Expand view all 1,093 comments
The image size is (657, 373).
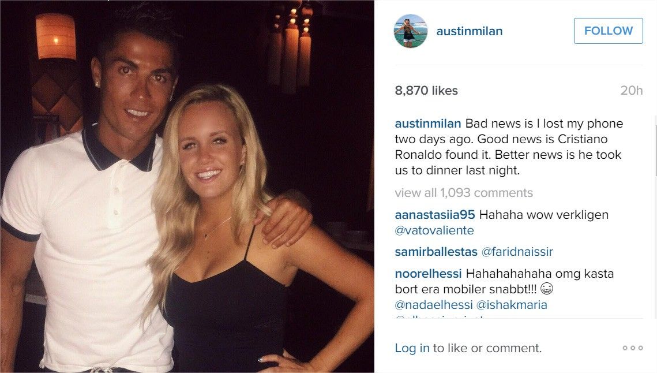pyautogui.click(x=464, y=193)
